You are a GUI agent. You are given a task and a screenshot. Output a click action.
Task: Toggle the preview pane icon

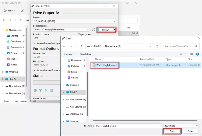click(x=191, y=54)
